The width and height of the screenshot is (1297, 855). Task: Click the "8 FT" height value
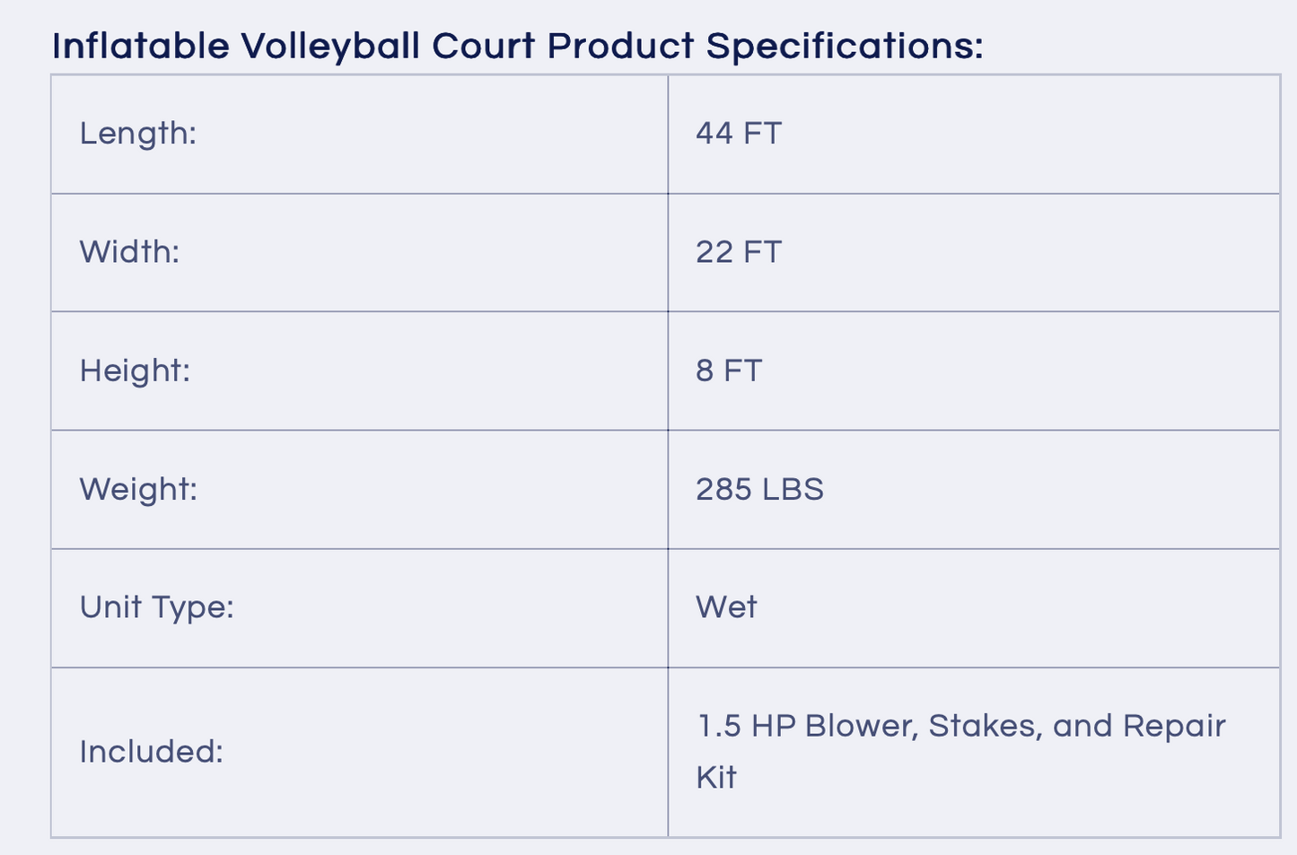(729, 371)
